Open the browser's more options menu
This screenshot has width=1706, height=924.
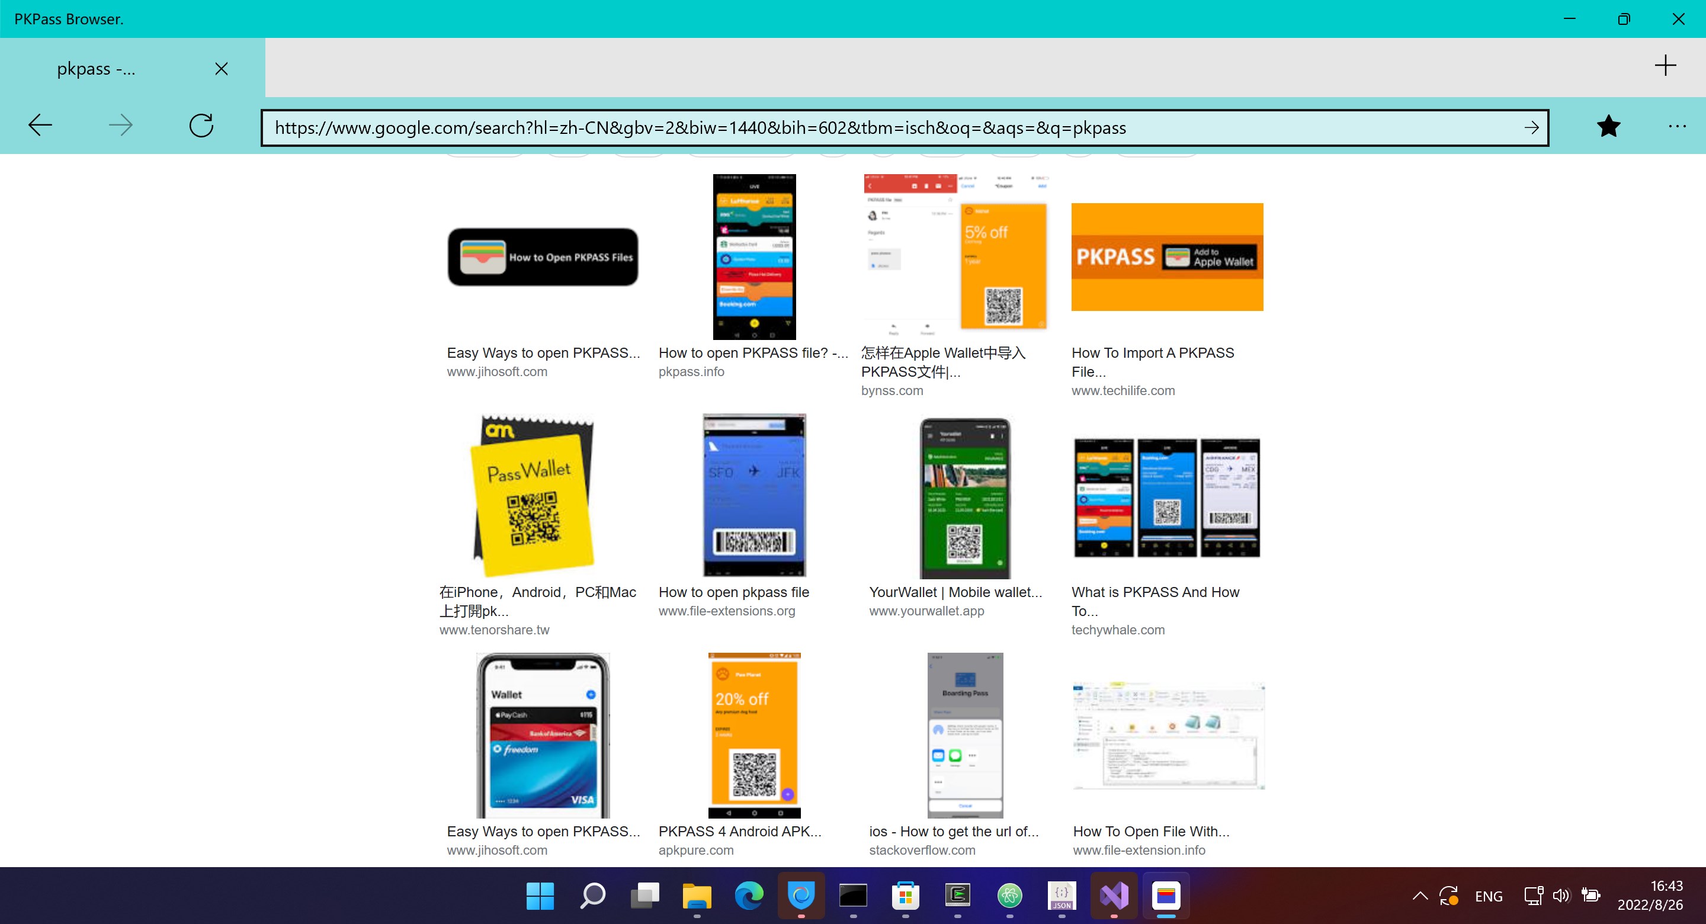1678,127
